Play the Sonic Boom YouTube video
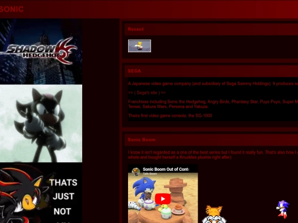The width and height of the screenshot is (298, 223). pyautogui.click(x=163, y=199)
